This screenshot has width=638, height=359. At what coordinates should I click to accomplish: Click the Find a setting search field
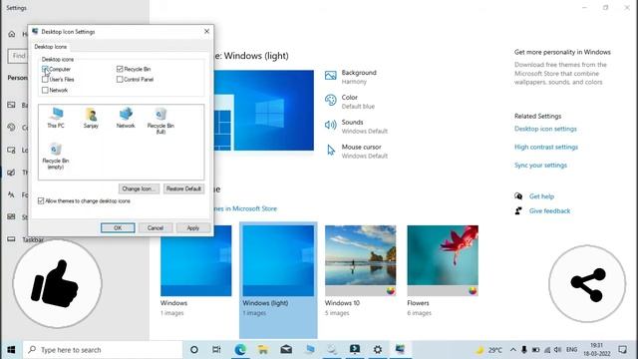pos(18,56)
